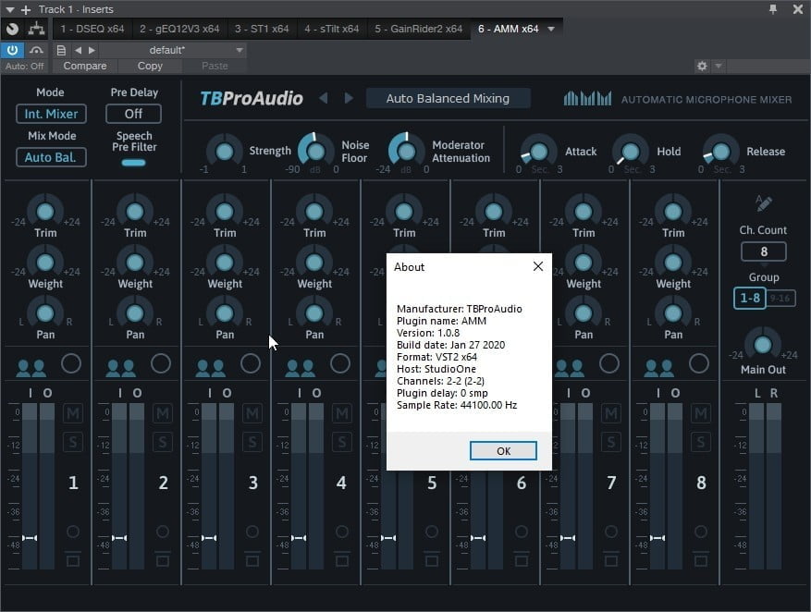Solo channel 8 with the S button
This screenshot has height=612, width=811.
click(x=701, y=443)
